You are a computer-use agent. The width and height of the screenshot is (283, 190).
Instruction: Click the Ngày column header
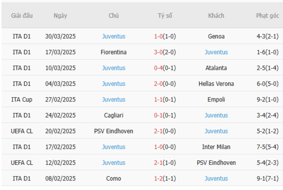point(61,16)
